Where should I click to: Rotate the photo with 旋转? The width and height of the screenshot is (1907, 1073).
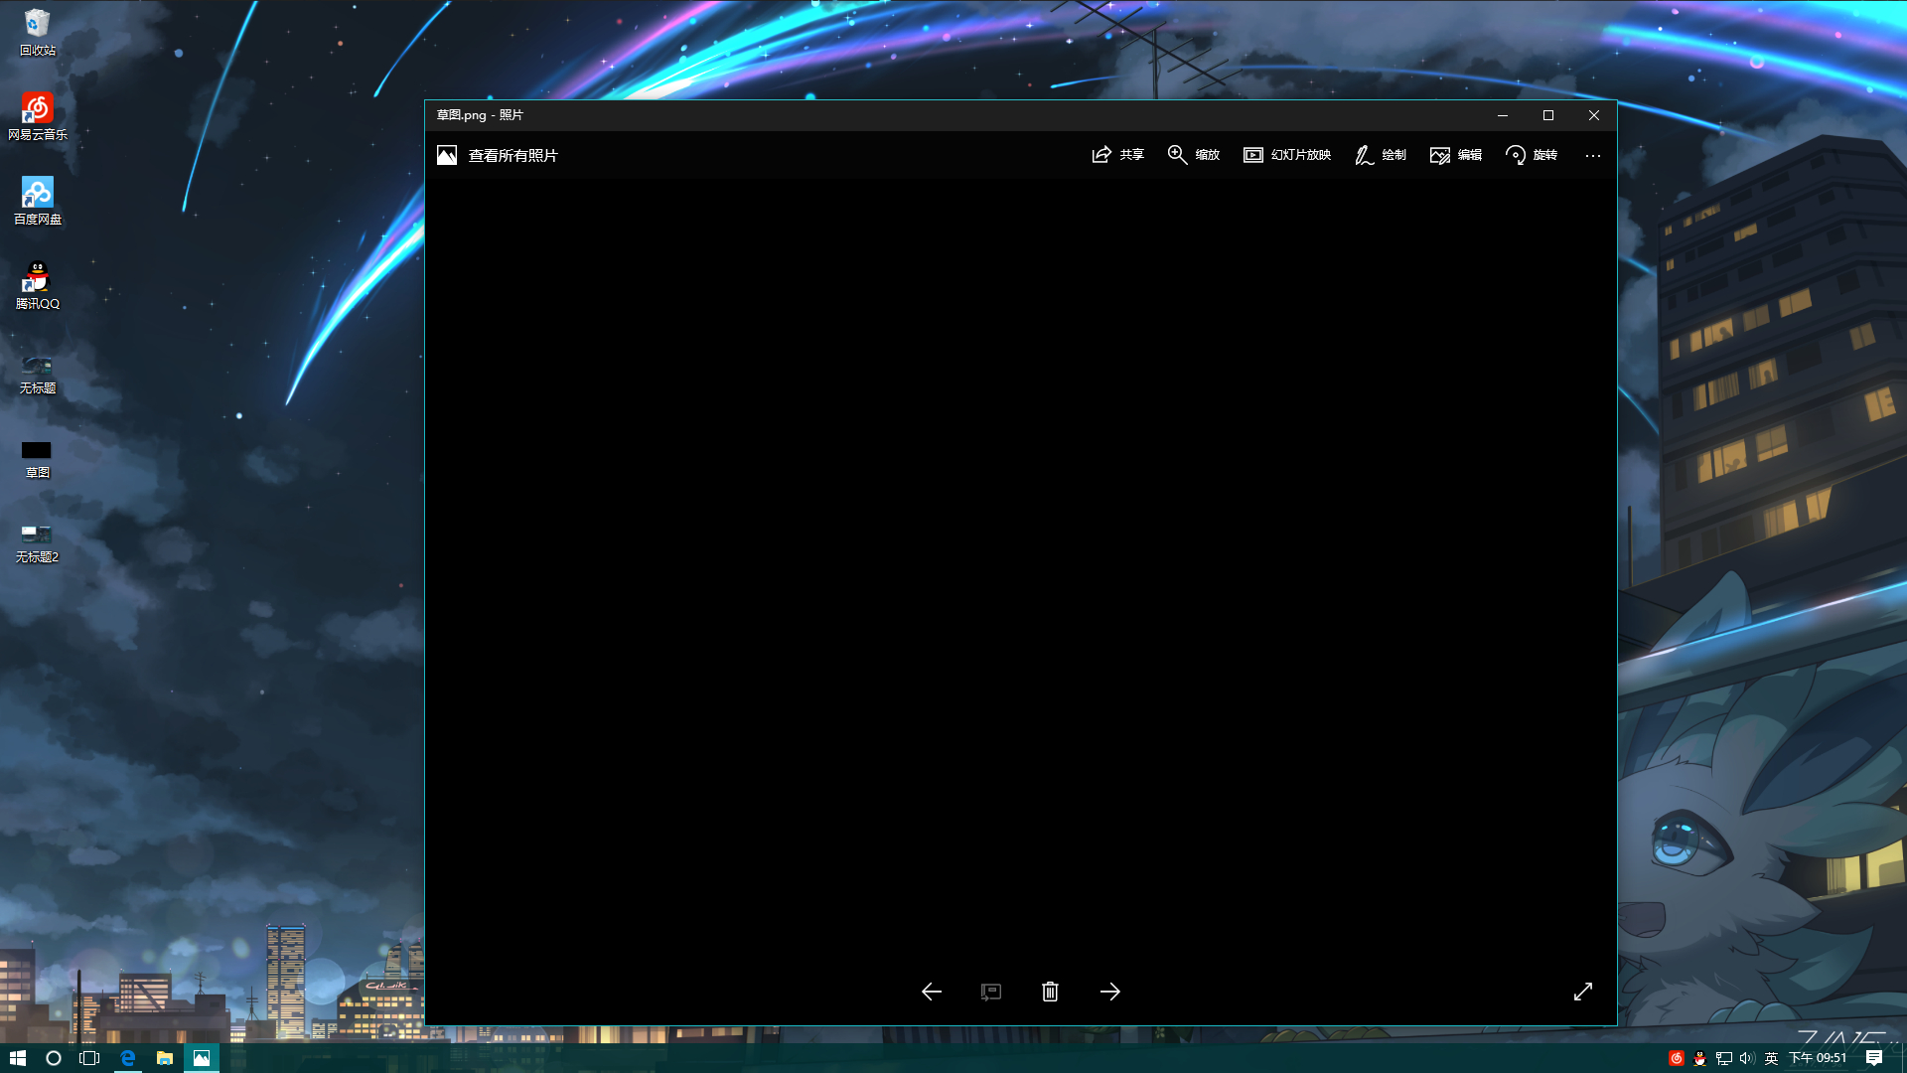tap(1532, 155)
